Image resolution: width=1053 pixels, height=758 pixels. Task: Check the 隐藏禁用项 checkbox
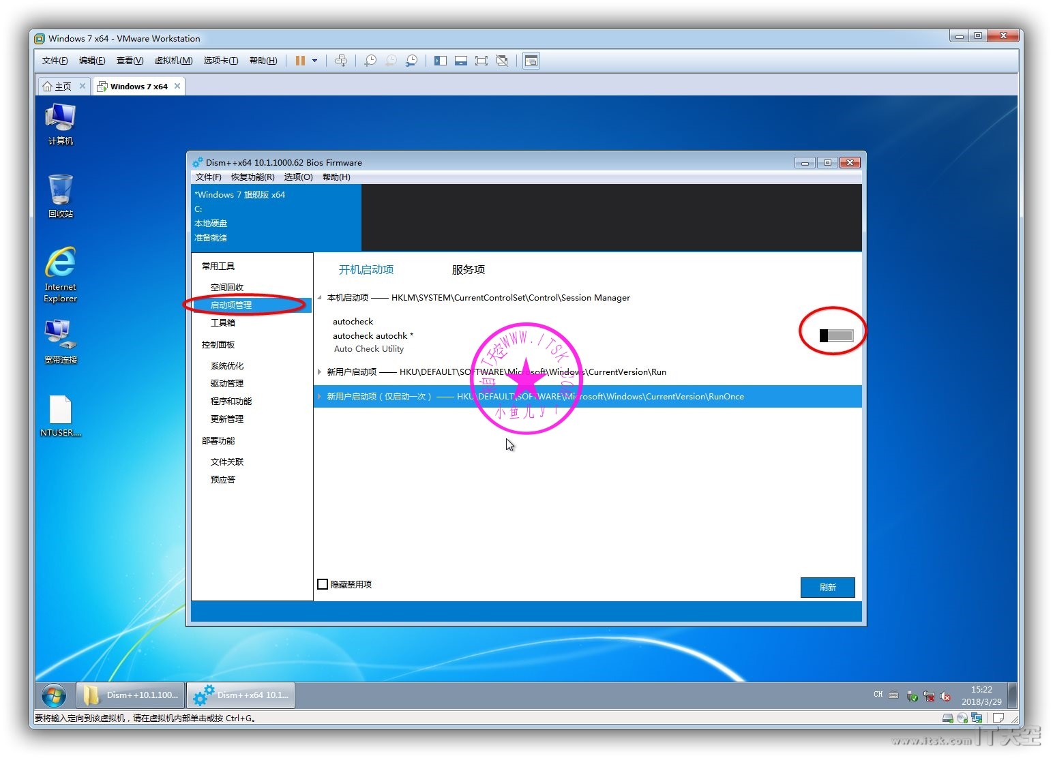click(323, 584)
